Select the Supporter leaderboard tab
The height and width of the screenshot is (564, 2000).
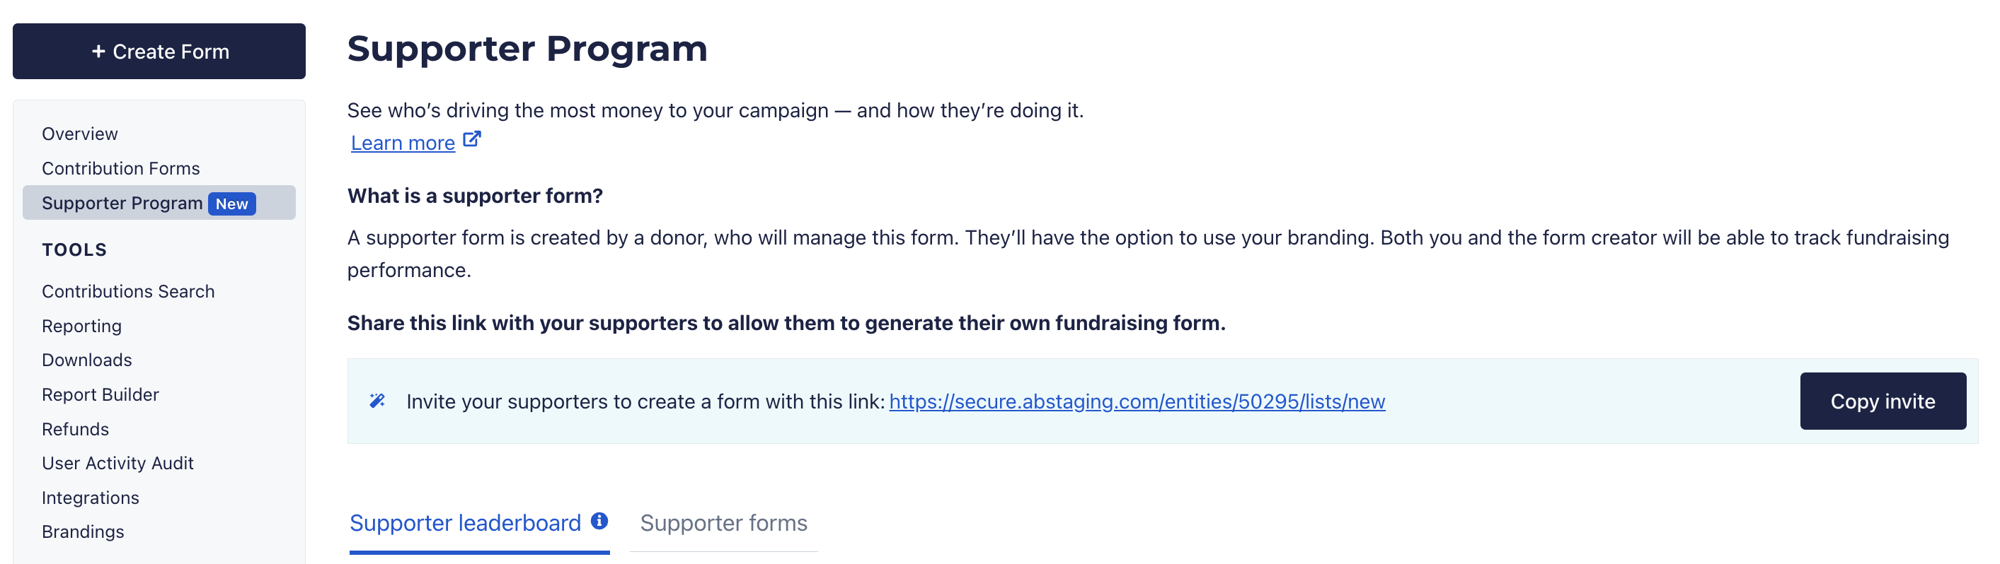click(x=465, y=523)
